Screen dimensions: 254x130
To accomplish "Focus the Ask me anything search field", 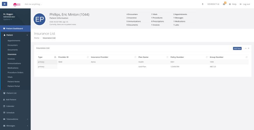I will coord(33,4).
